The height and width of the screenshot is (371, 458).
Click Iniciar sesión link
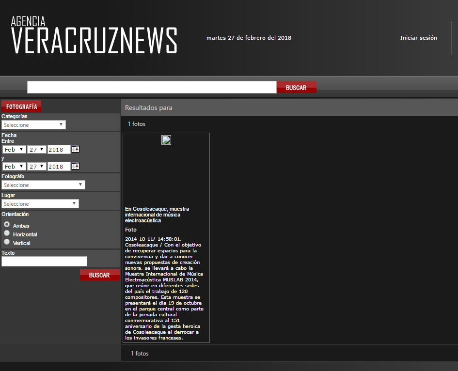418,38
